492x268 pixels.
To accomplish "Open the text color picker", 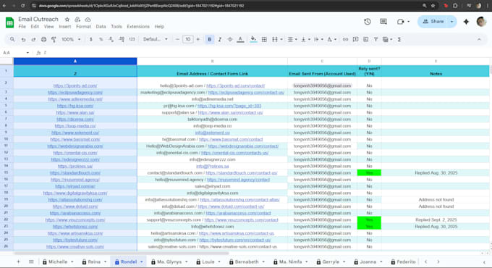I will (240, 39).
